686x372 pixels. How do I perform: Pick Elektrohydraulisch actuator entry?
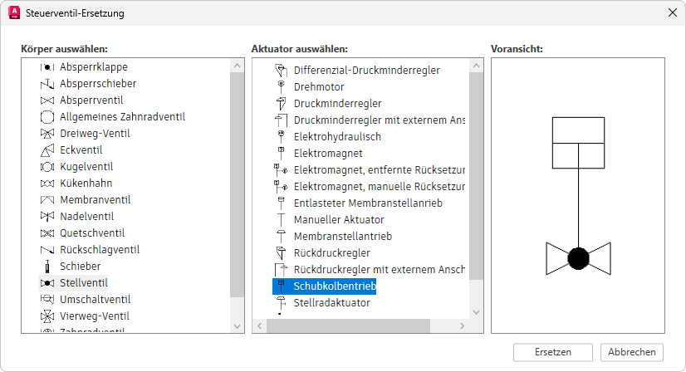[x=337, y=136]
